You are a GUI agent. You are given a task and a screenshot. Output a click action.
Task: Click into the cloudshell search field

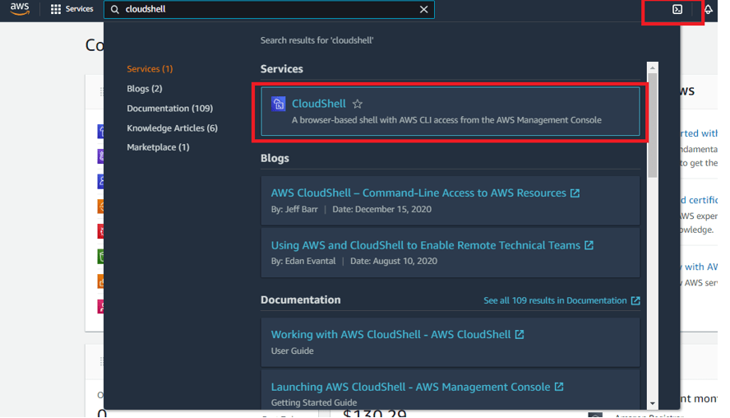(x=269, y=9)
